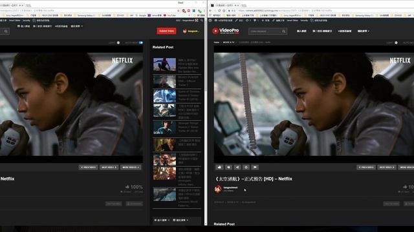Open the MORE VIDEOS dropdown in left window
The height and width of the screenshot is (232, 414).
131,168
